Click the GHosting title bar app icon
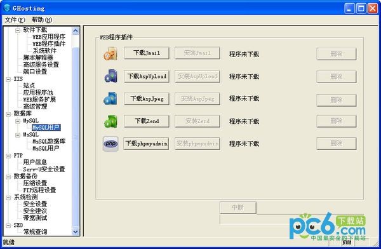The width and height of the screenshot is (381, 249). click(7, 8)
